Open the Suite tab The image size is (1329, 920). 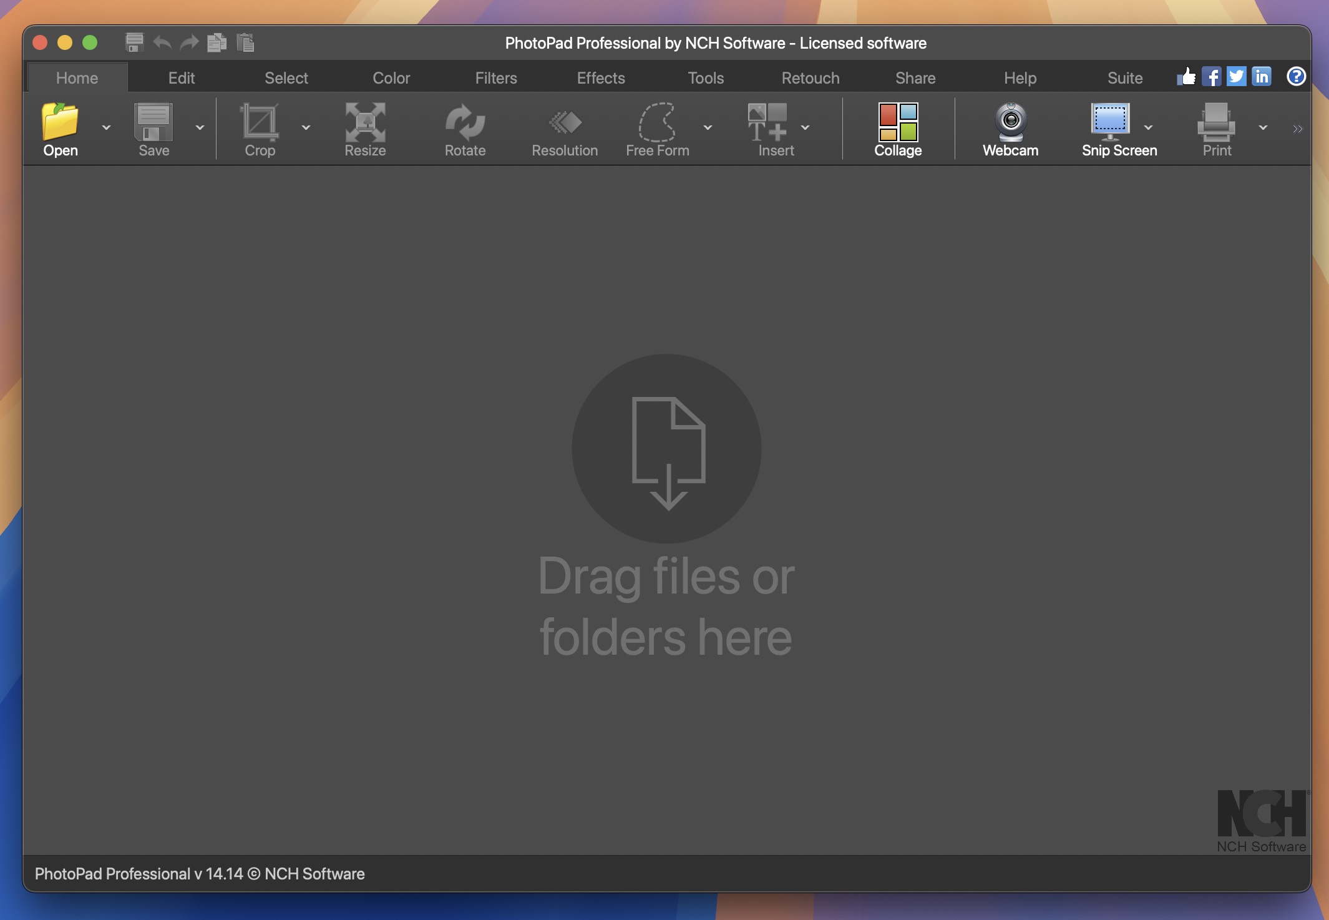(1125, 78)
